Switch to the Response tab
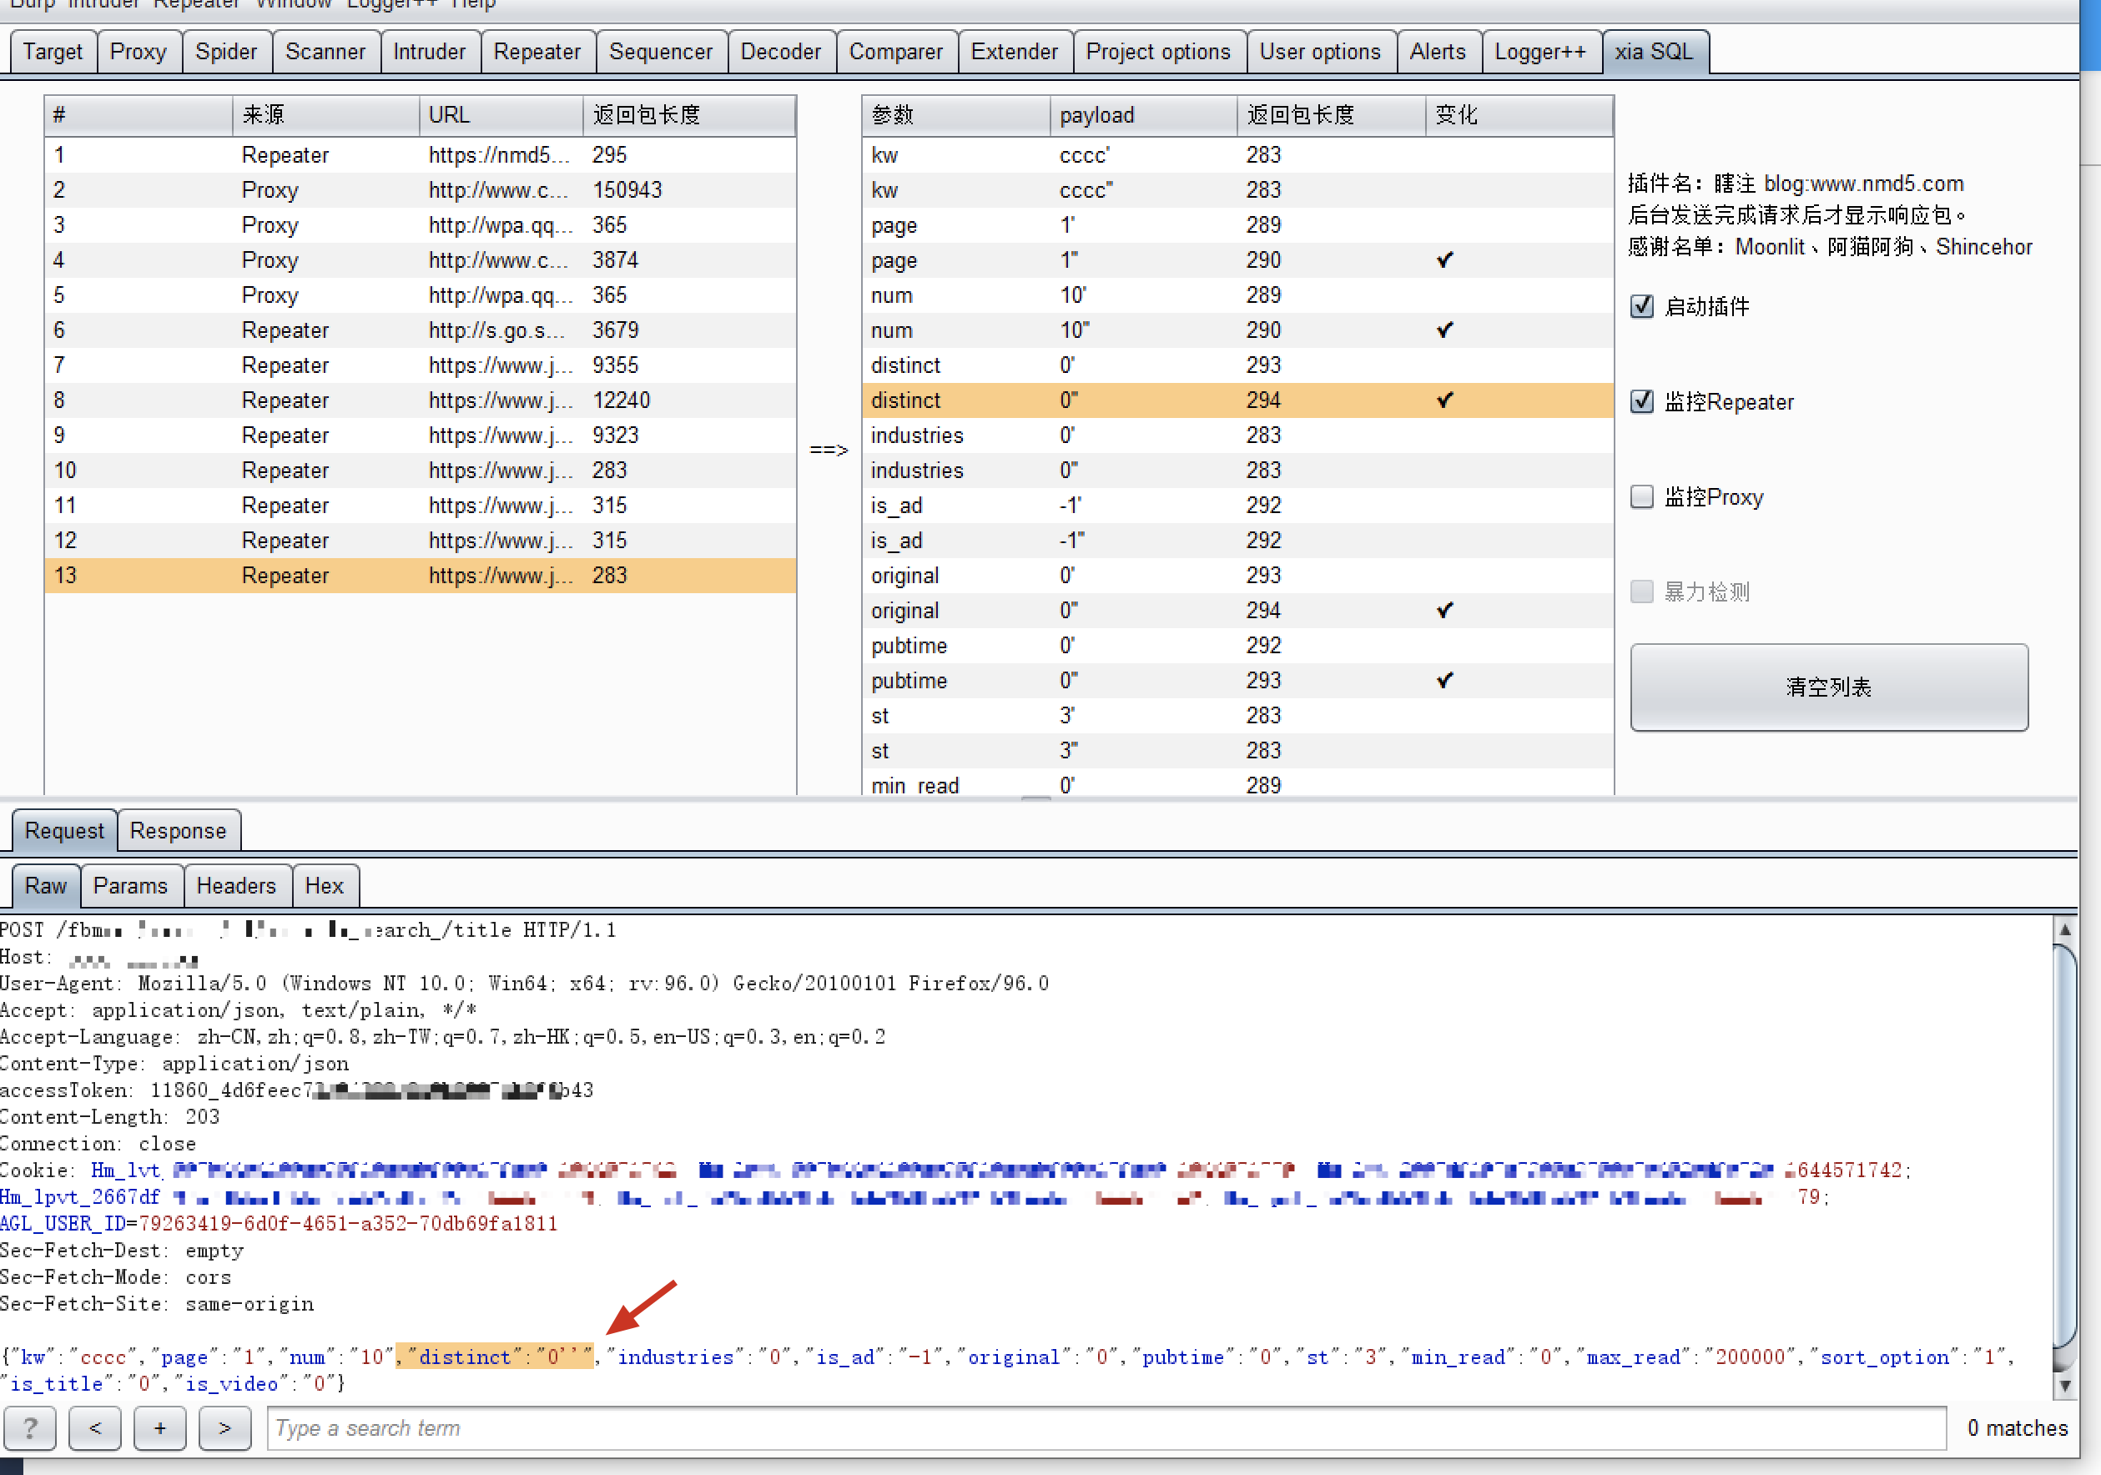This screenshot has width=2101, height=1475. [x=178, y=831]
